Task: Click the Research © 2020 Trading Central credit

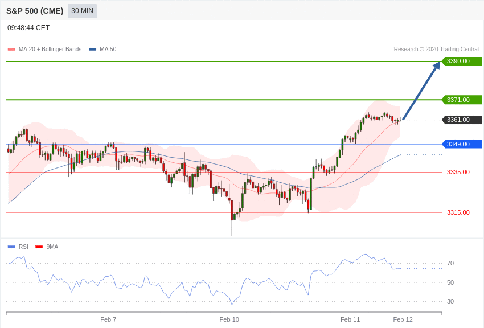Action: click(436, 49)
